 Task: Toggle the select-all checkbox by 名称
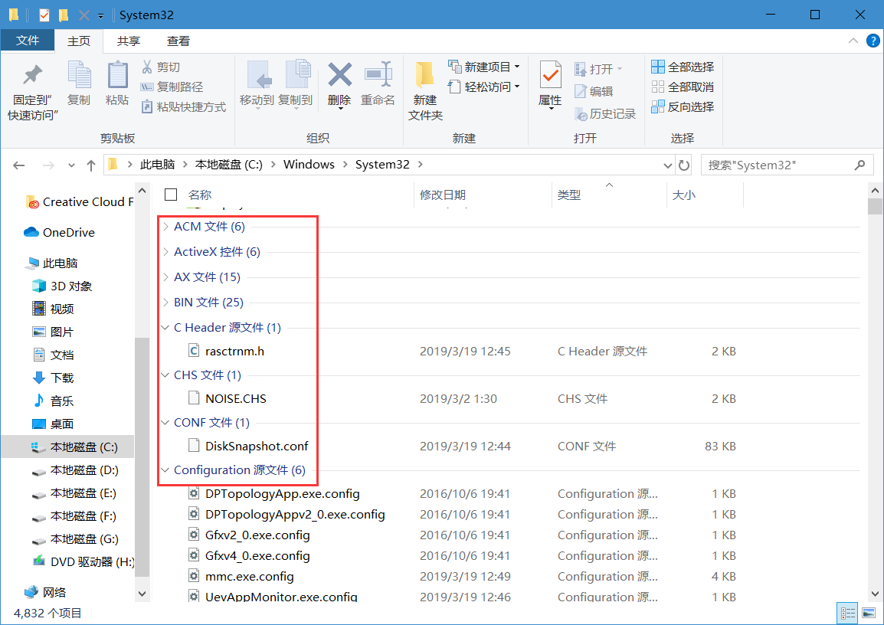171,195
